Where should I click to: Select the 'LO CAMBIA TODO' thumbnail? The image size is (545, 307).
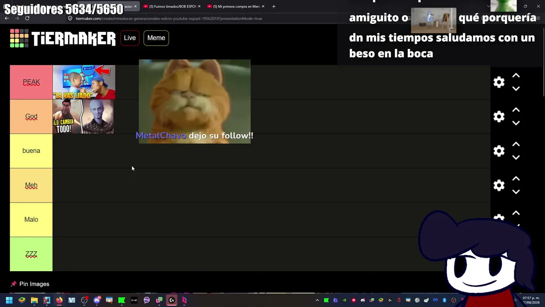pyautogui.click(x=83, y=116)
